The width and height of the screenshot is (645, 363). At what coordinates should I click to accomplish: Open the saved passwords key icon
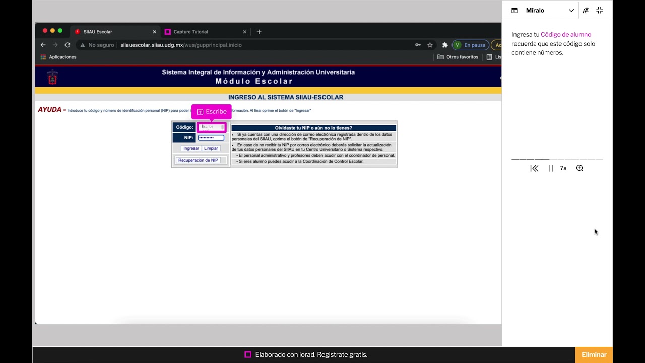coord(418,45)
